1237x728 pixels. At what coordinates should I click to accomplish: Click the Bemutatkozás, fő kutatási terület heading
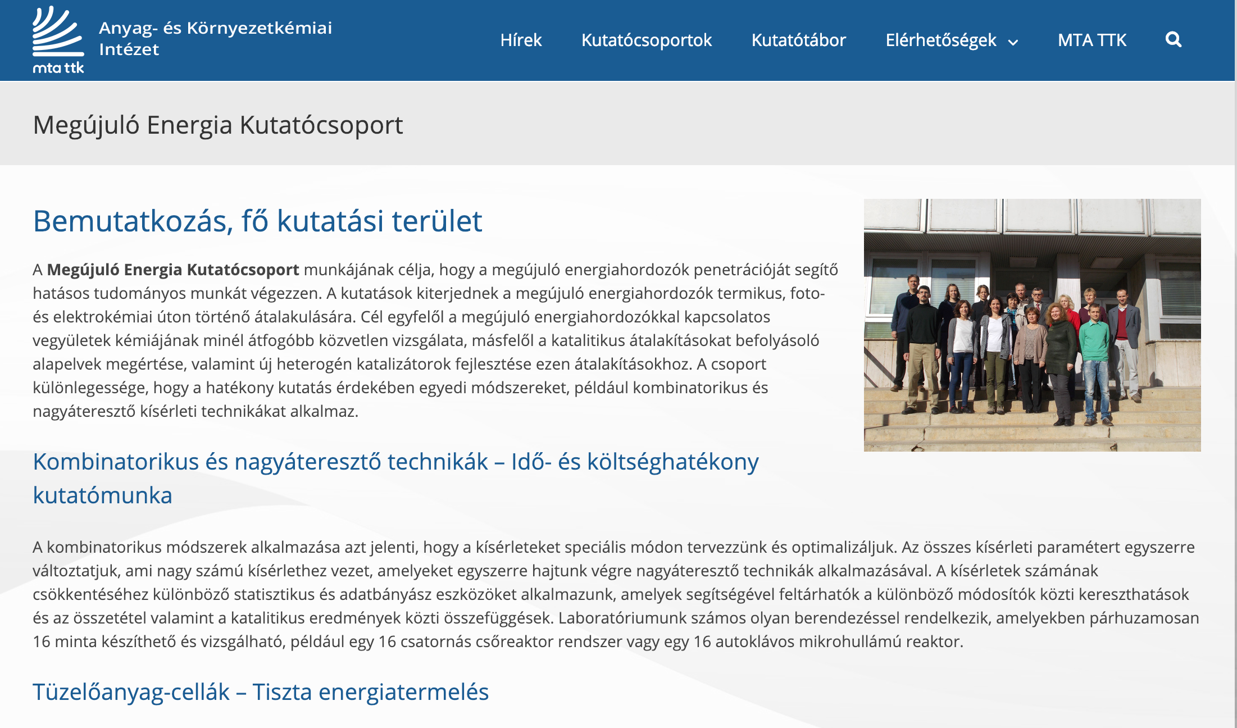pos(257,221)
